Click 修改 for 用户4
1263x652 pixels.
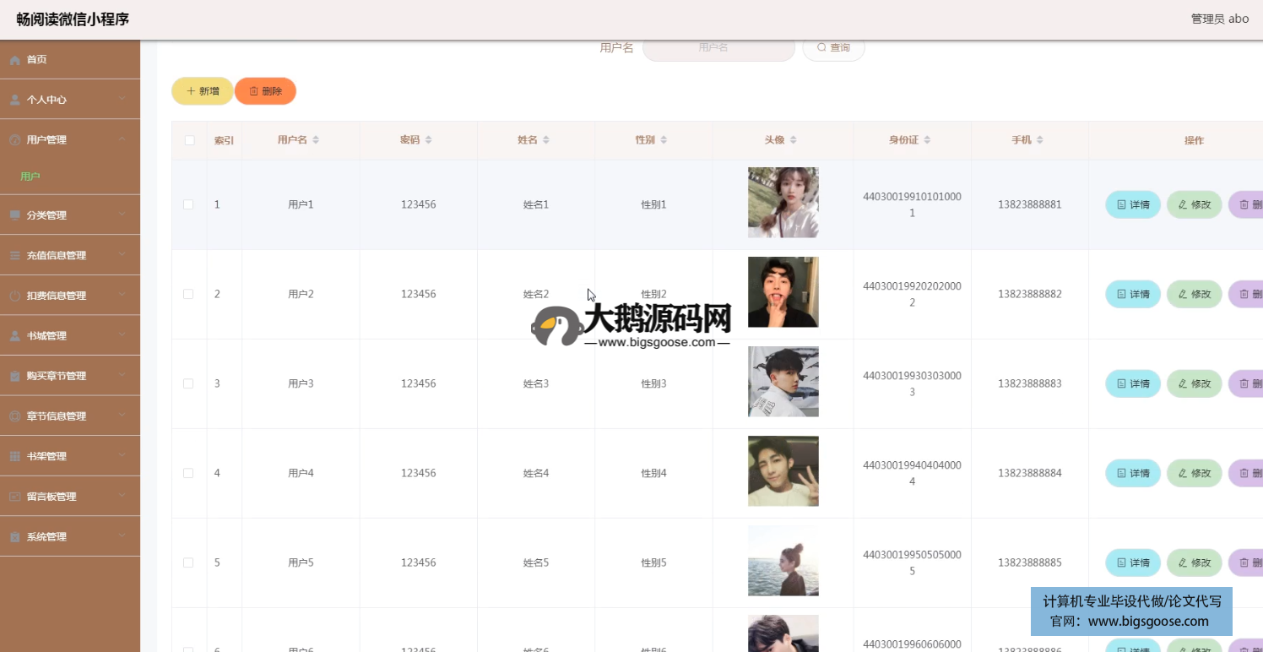click(x=1195, y=473)
